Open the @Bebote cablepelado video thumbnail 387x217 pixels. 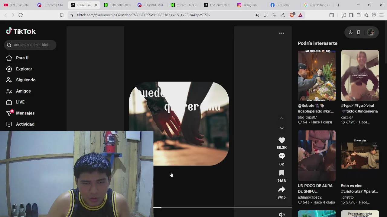coord(317,75)
